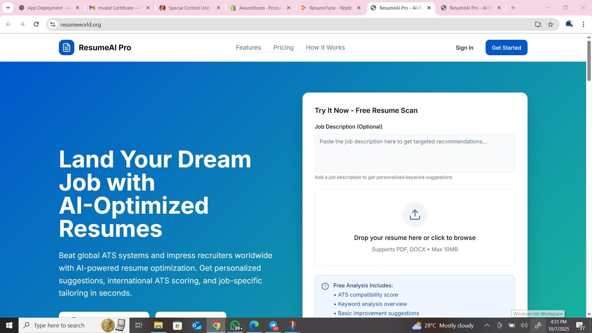
Task: Open Chrome's three-dot menu
Action: pos(583,24)
